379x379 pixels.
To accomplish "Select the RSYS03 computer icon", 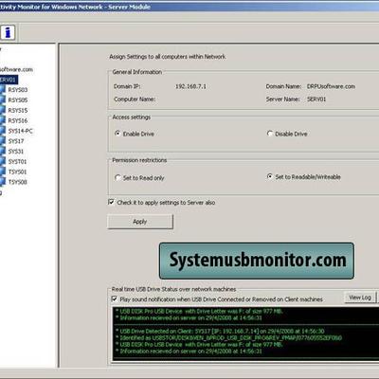I will pos(3,90).
